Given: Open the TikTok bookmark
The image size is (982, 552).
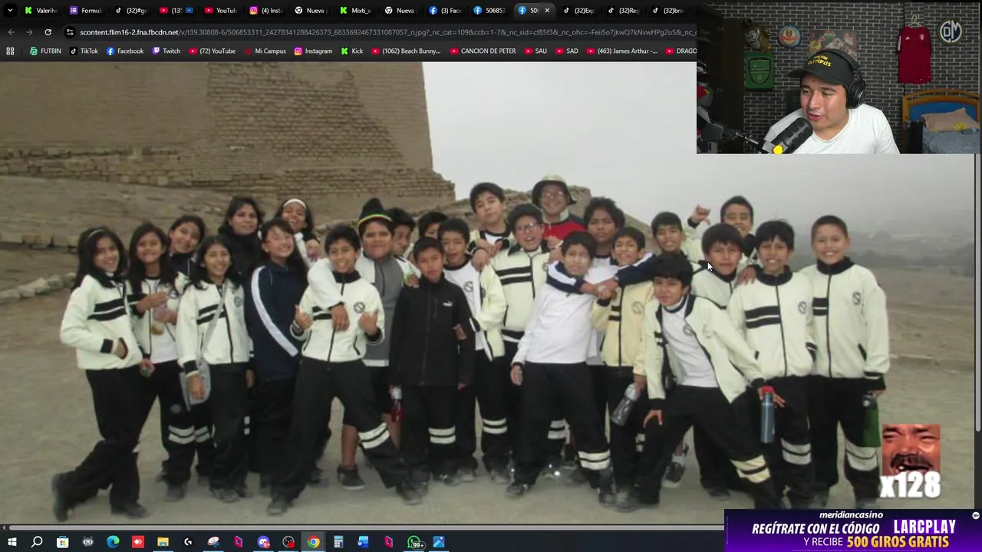Looking at the screenshot, I should click(x=84, y=51).
